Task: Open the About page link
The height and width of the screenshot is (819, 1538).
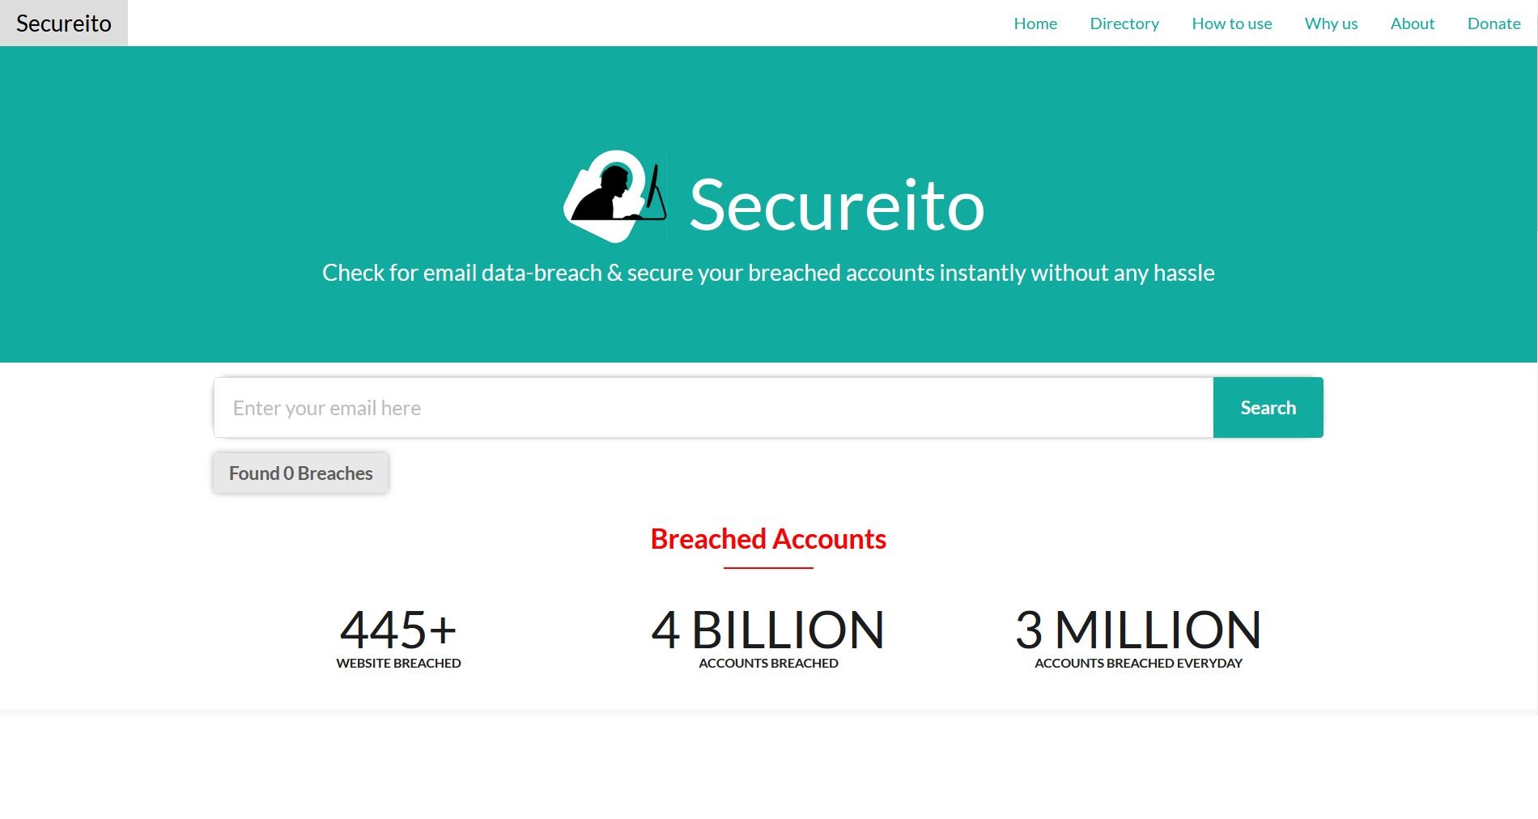Action: point(1413,23)
